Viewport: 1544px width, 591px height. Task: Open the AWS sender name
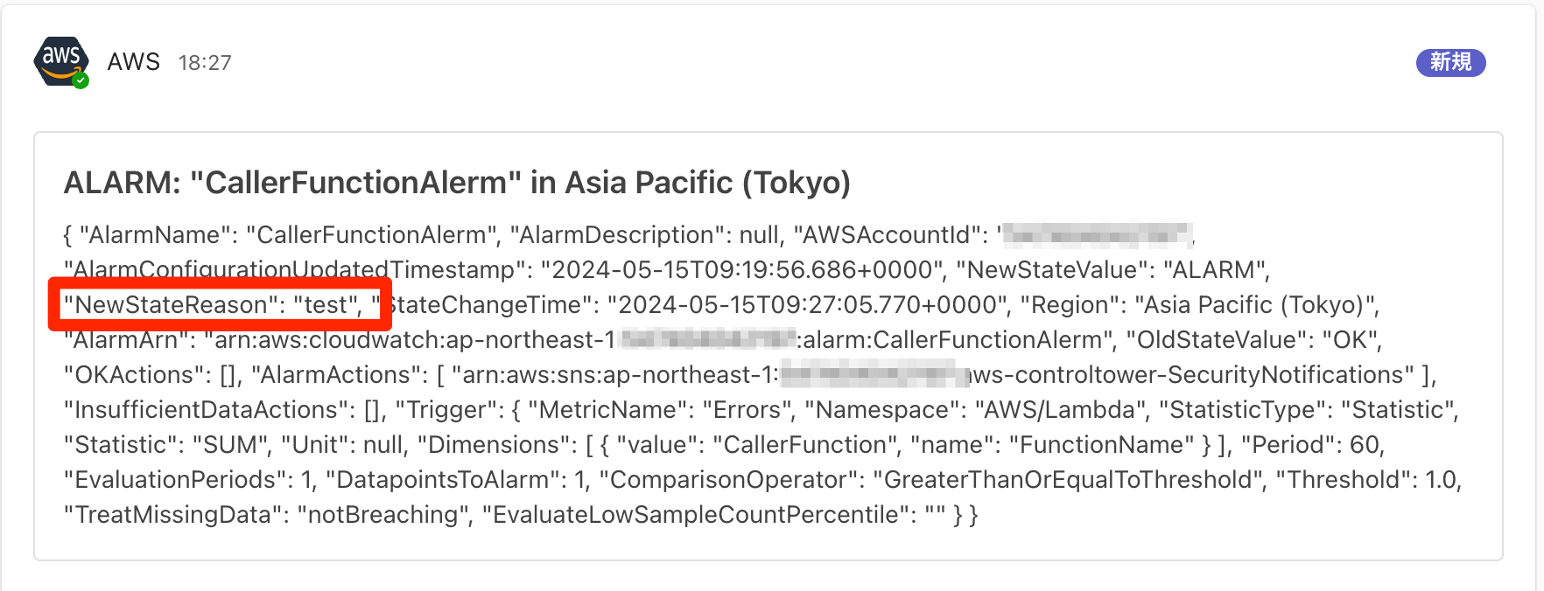[x=134, y=62]
